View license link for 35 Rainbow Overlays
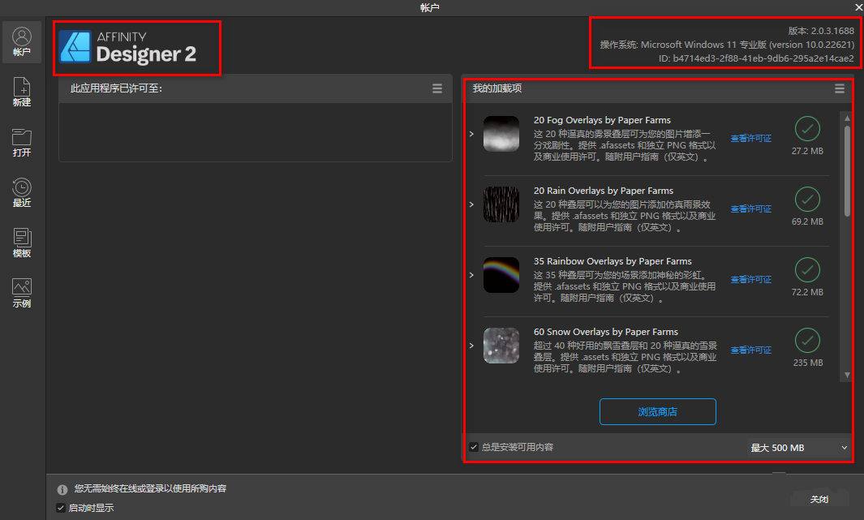The width and height of the screenshot is (864, 520). coord(751,279)
